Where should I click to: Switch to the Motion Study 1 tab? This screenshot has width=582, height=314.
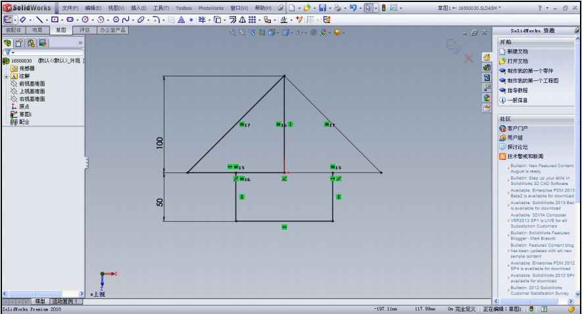[x=65, y=301]
